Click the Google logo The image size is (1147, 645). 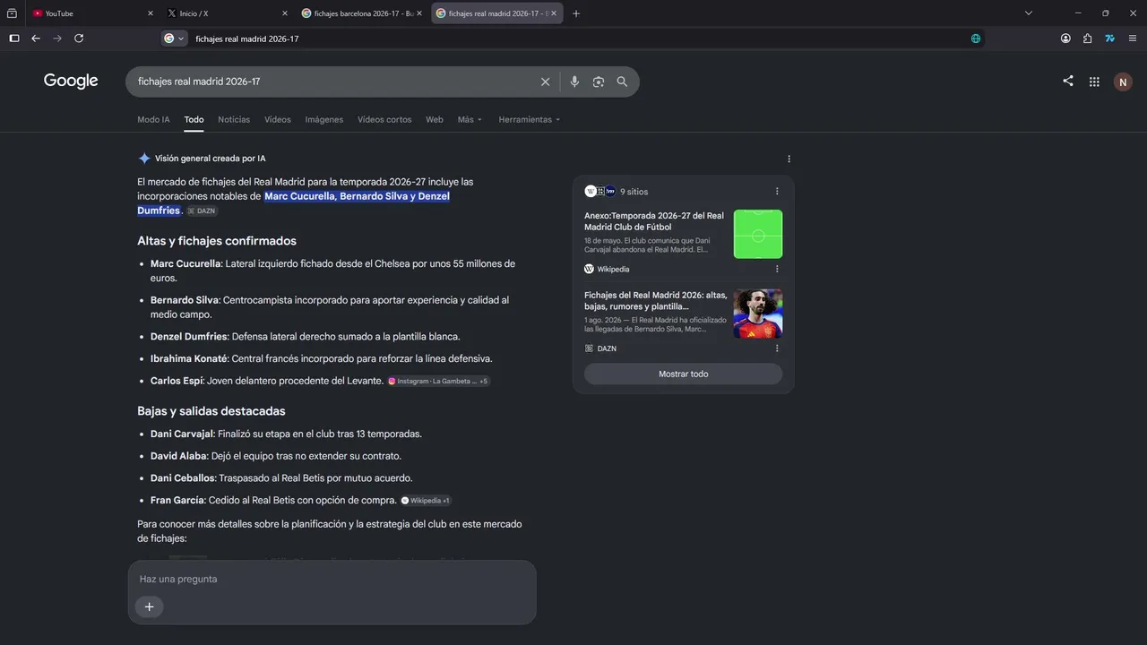click(71, 81)
